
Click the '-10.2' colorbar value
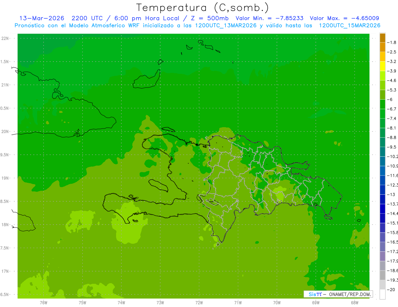392,157
